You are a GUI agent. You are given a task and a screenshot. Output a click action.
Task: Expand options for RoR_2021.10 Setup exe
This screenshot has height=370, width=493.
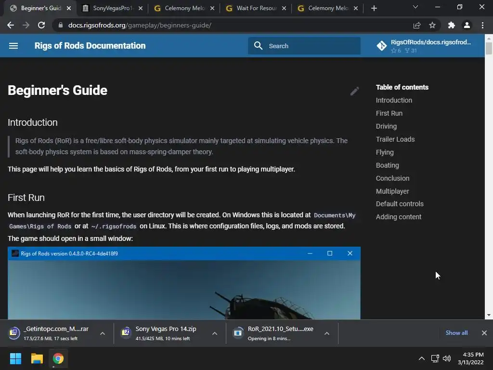point(327,333)
